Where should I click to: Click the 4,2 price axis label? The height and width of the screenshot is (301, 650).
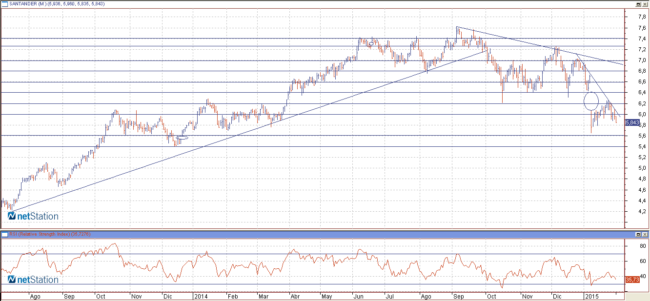(643, 212)
